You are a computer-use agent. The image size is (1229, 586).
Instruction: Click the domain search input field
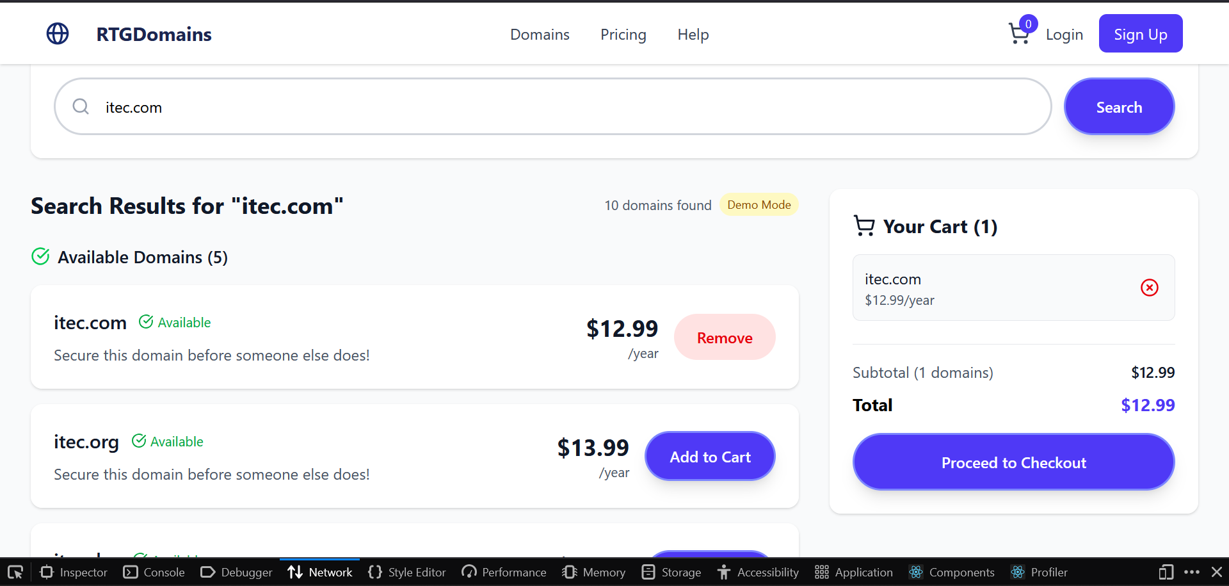(x=563, y=107)
